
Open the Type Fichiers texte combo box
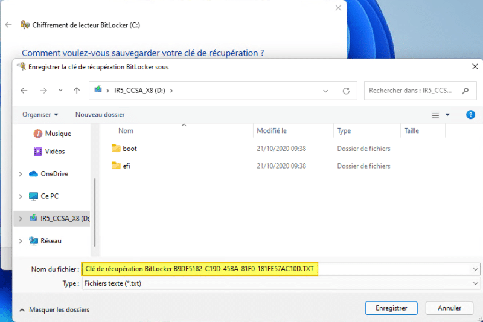tap(281, 283)
